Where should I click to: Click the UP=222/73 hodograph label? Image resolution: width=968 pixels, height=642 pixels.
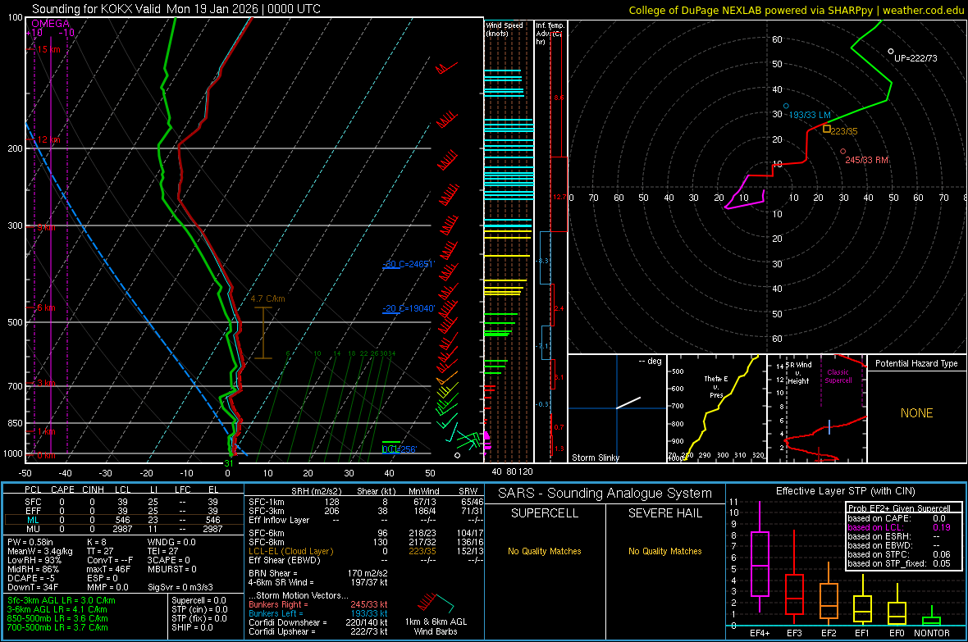[x=915, y=58]
